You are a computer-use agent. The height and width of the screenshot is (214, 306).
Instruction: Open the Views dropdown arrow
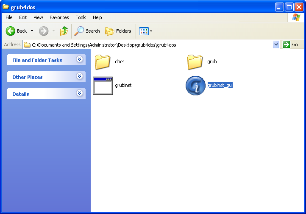(x=151, y=31)
